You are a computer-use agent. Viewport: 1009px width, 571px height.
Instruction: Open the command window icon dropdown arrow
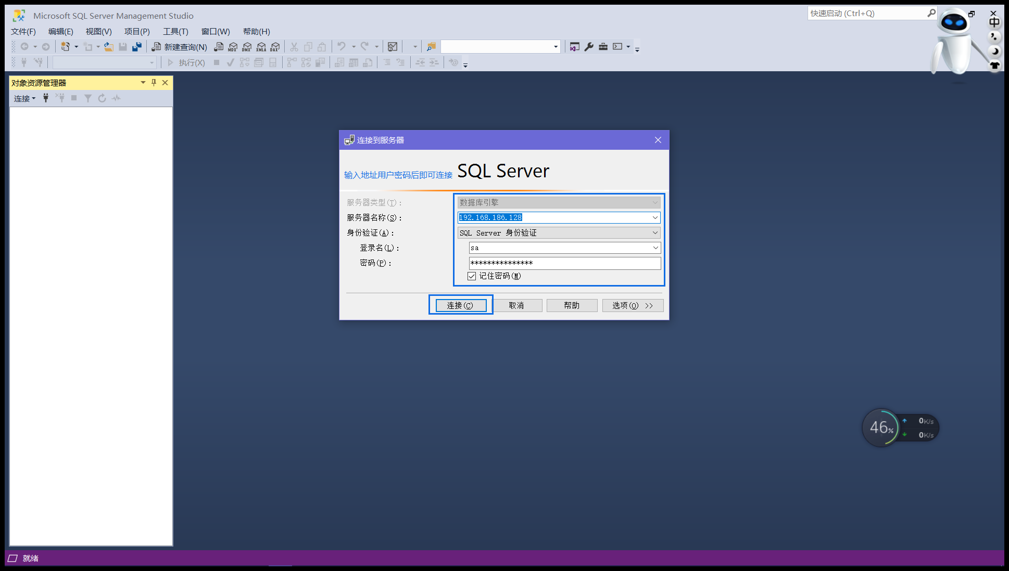click(628, 47)
